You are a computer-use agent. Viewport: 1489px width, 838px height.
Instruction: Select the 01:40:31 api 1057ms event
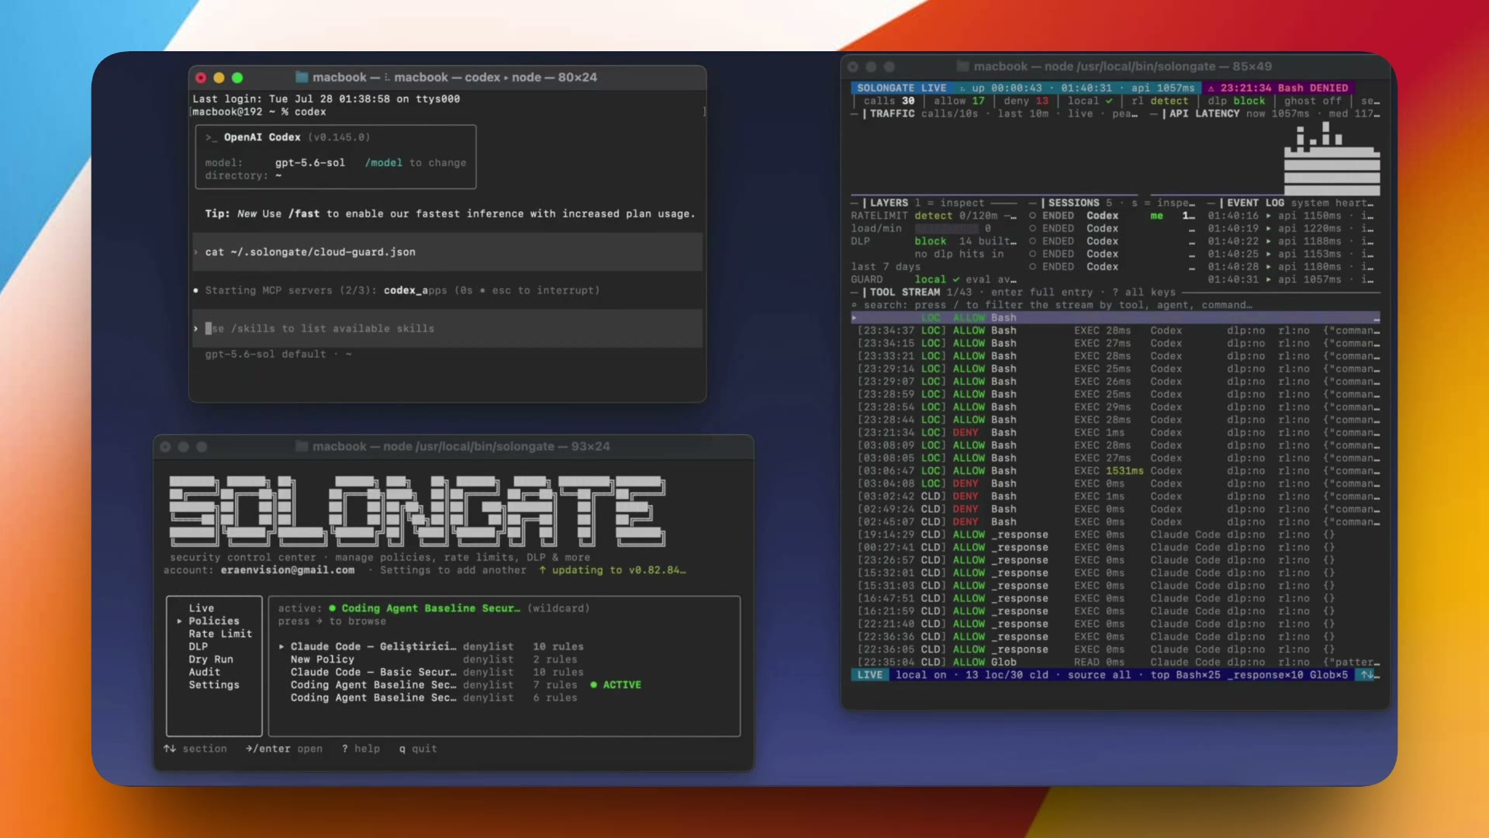(1290, 279)
